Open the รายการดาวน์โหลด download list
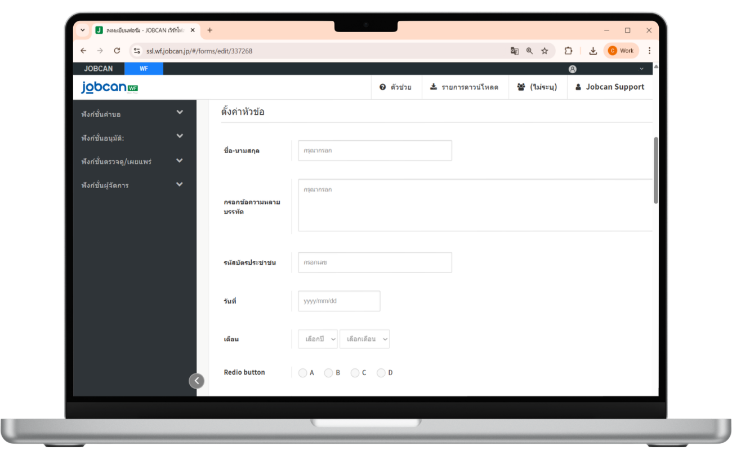 point(465,87)
